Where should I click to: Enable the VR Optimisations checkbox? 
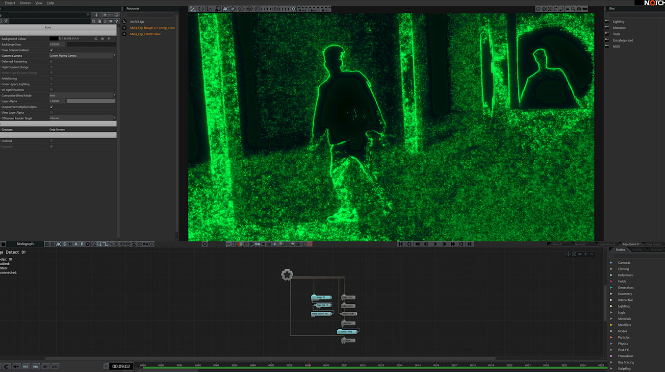click(51, 90)
